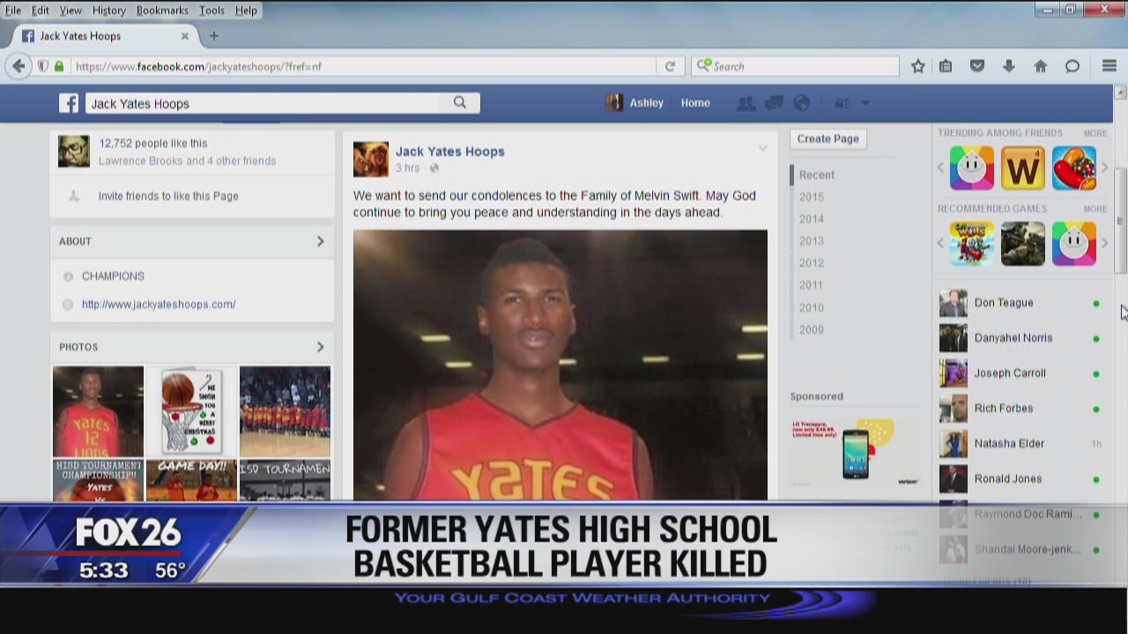Open the jackyateshoops.com website link
The width and height of the screenshot is (1128, 634).
point(159,304)
